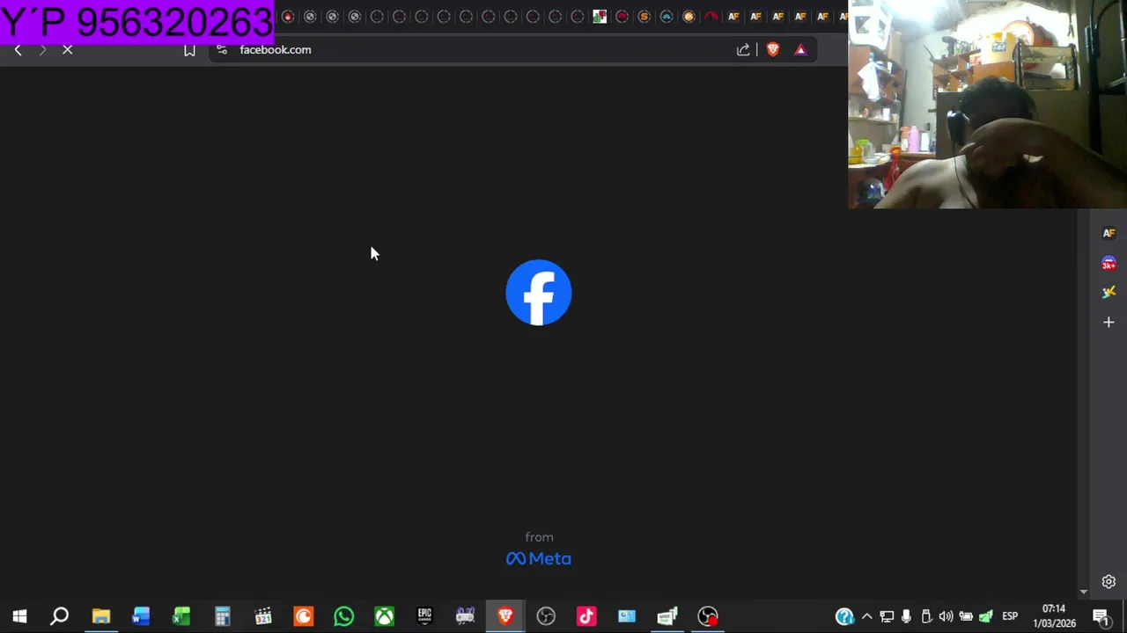Viewport: 1127px width, 633px height.
Task: Open Microsoft Excel from the taskbar
Action: tap(181, 616)
